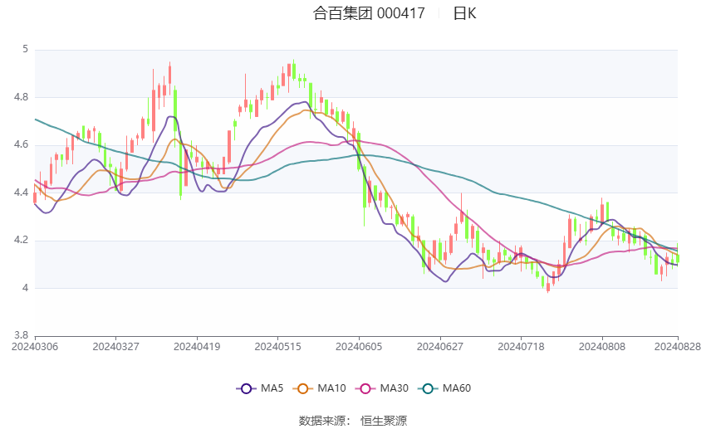Click y-axis value 3.8
This screenshot has width=706, height=429.
pos(21,335)
